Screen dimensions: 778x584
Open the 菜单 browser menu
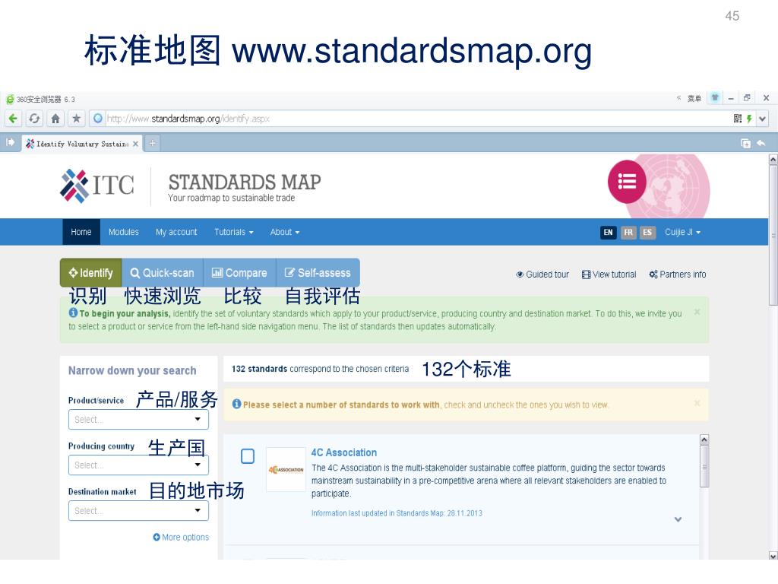[694, 98]
